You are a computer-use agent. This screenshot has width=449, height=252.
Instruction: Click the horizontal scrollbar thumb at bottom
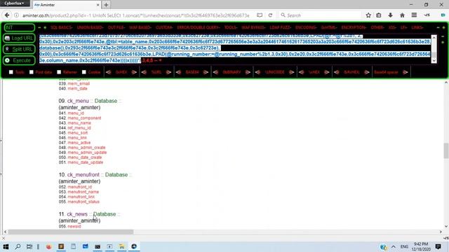[x=70, y=232]
